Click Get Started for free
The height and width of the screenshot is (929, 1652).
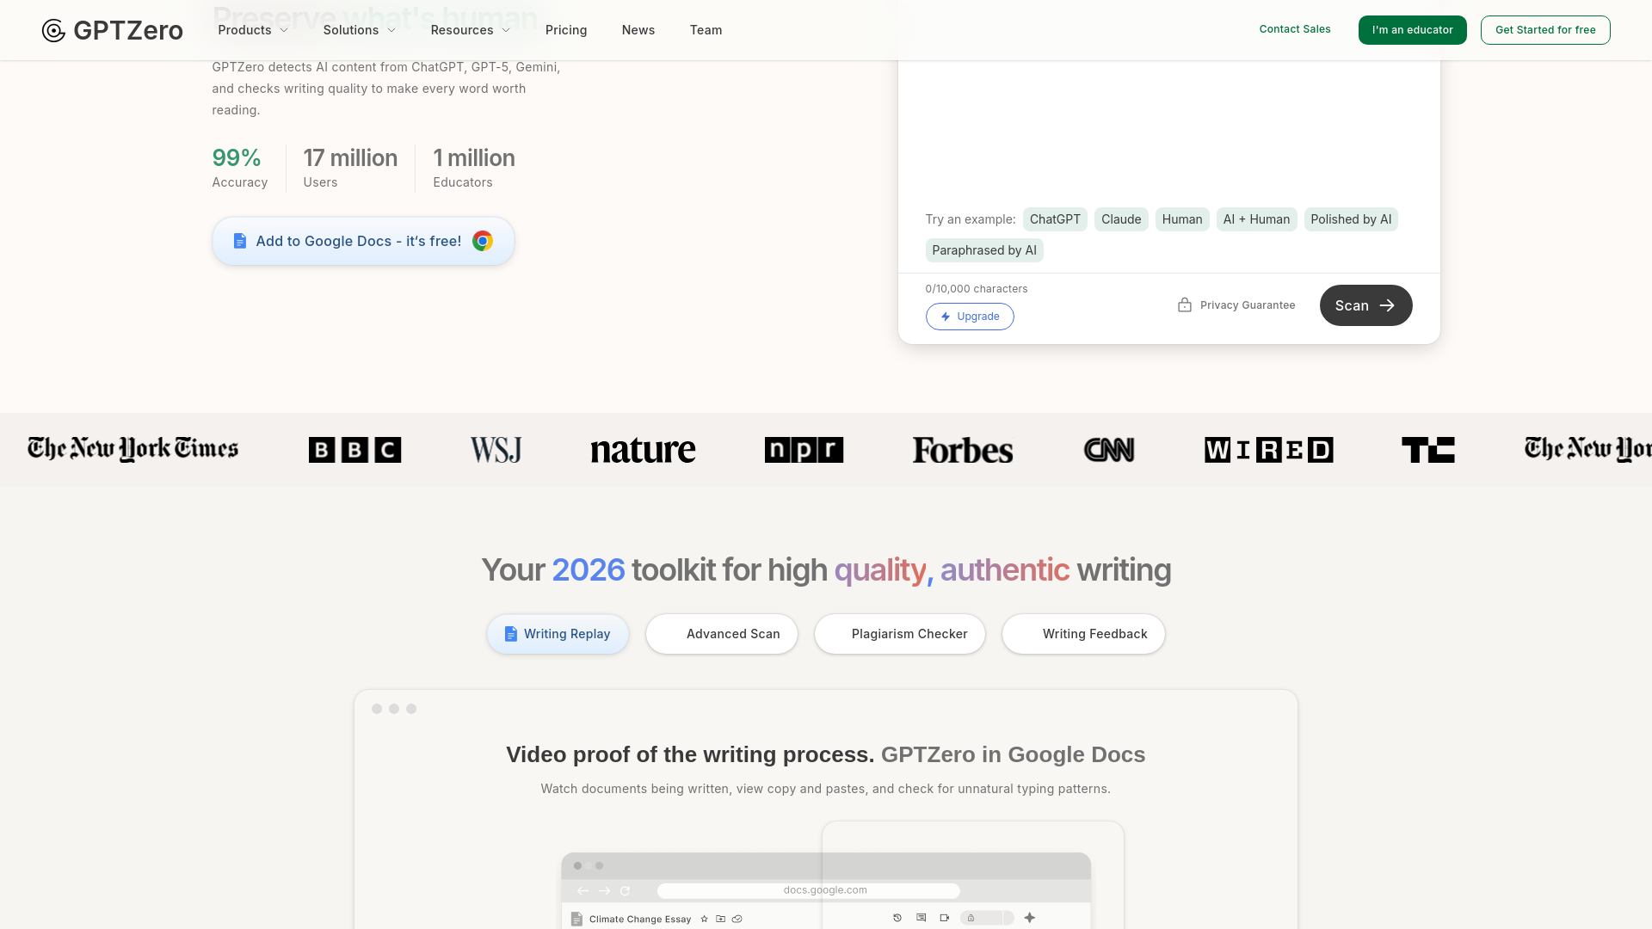tap(1545, 30)
